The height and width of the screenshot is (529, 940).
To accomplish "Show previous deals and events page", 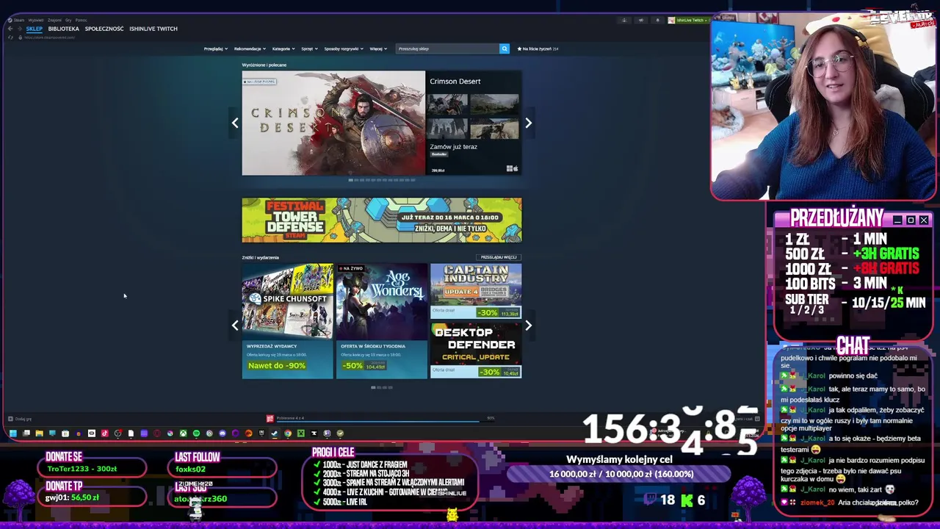I will point(235,325).
